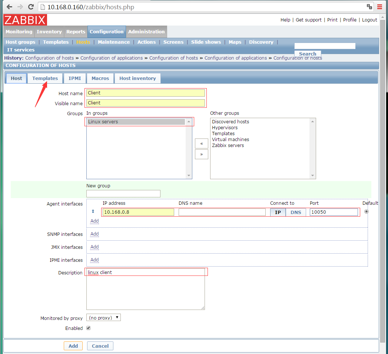Image resolution: width=388 pixels, height=354 pixels.
Task: Click the agent interface drag handle
Action: pyautogui.click(x=93, y=211)
